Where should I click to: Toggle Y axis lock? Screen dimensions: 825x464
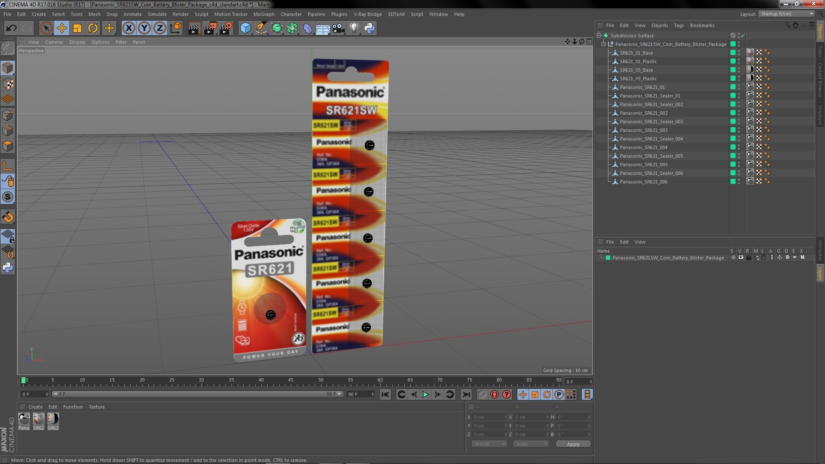(x=144, y=28)
